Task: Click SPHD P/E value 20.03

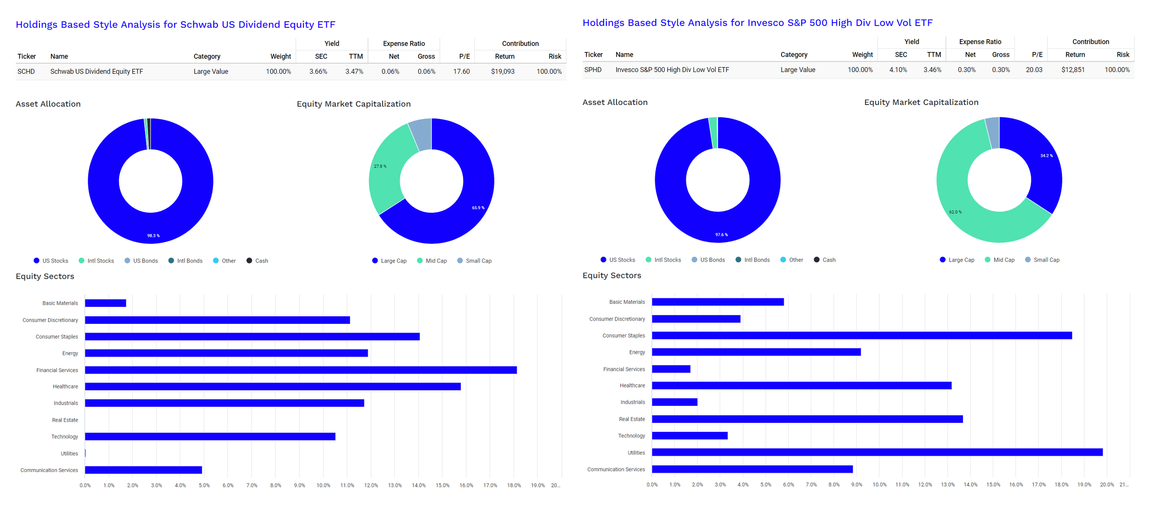Action: (x=1034, y=70)
